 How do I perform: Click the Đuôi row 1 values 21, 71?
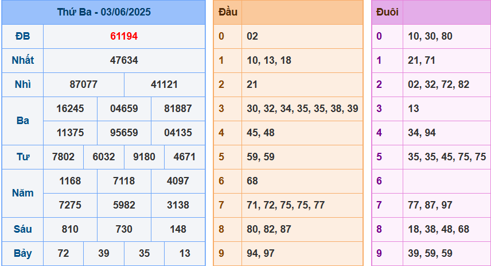click(422, 60)
